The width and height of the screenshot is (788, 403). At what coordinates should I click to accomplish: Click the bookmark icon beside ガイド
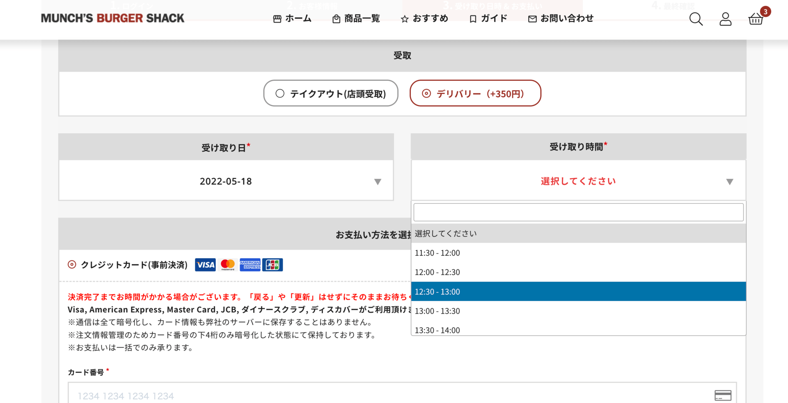[x=473, y=19]
